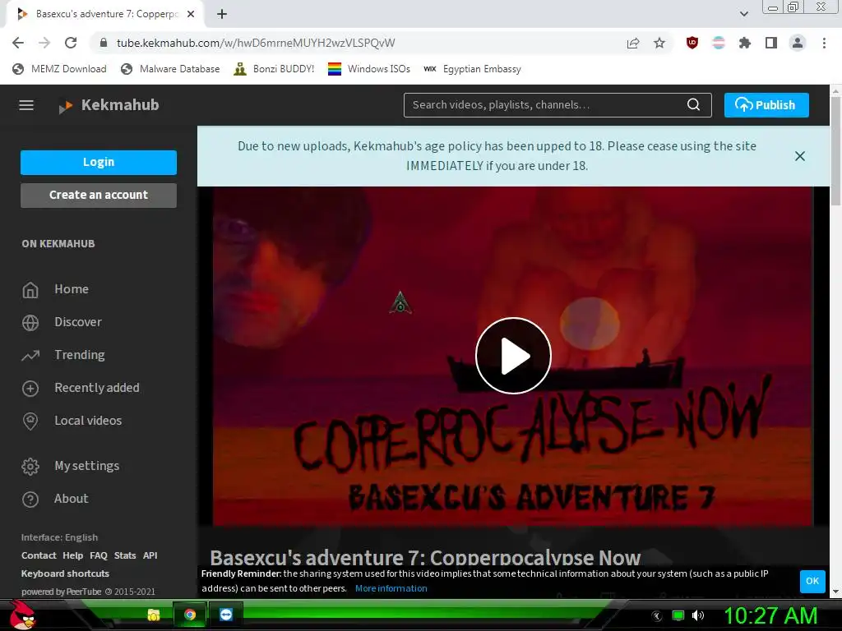This screenshot has height=631, width=842.
Task: Open Local videos in the sidebar
Action: click(x=88, y=421)
